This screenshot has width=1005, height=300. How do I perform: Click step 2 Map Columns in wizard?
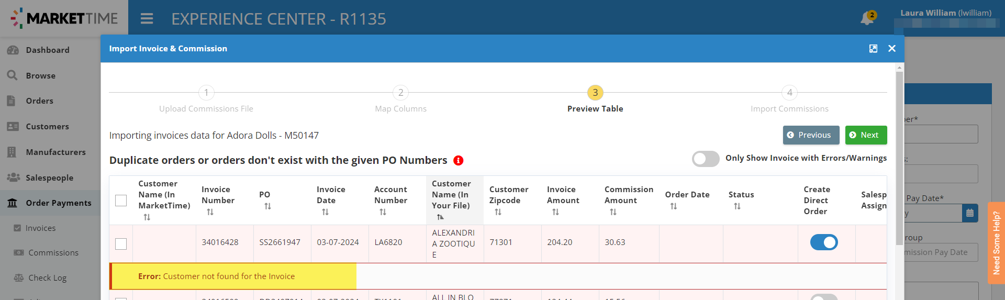coord(400,93)
